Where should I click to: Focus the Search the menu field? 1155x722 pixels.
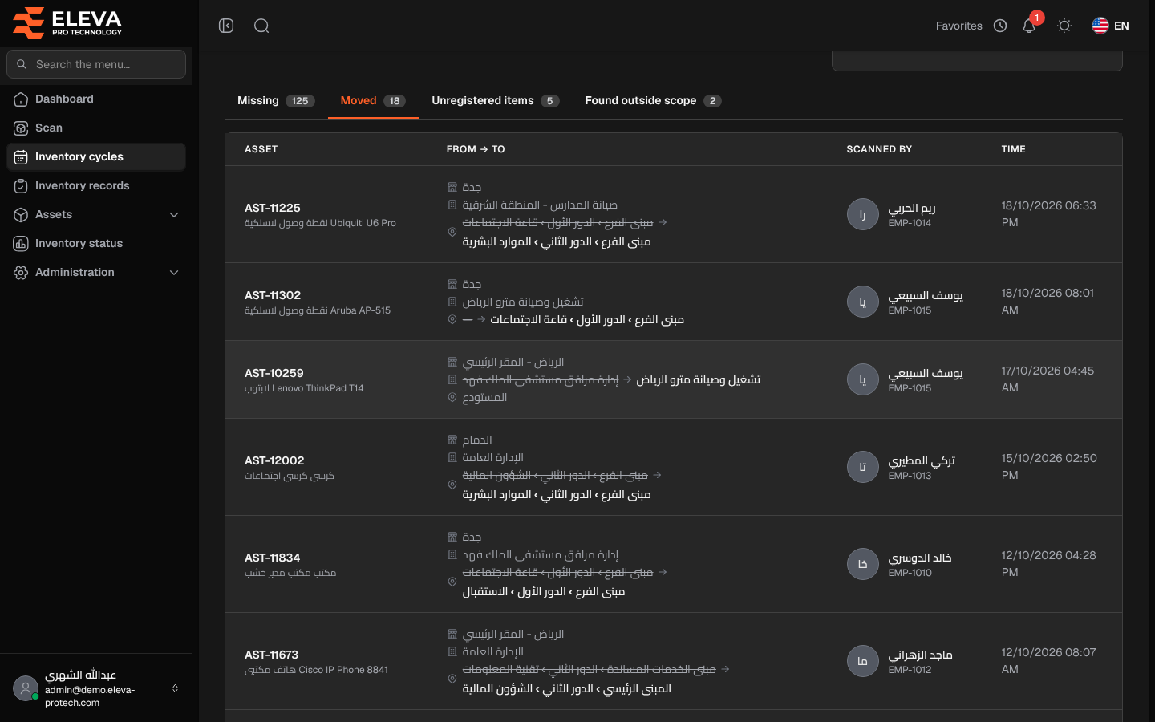(96, 64)
